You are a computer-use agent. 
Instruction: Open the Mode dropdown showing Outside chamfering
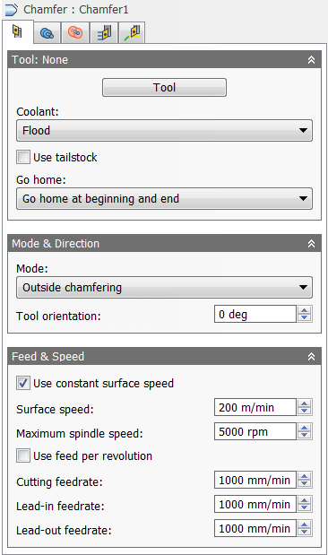pyautogui.click(x=165, y=288)
